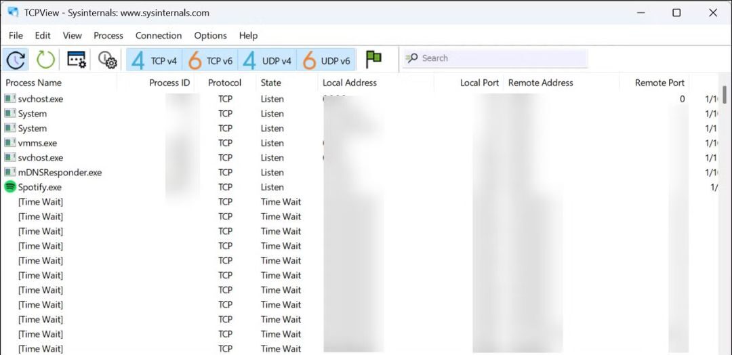Click the process info gear icon

pos(107,60)
